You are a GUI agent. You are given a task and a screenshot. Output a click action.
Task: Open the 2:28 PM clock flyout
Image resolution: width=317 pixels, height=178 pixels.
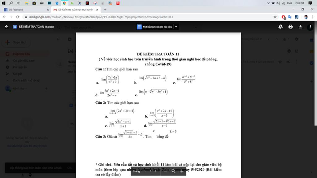tap(300, 3)
